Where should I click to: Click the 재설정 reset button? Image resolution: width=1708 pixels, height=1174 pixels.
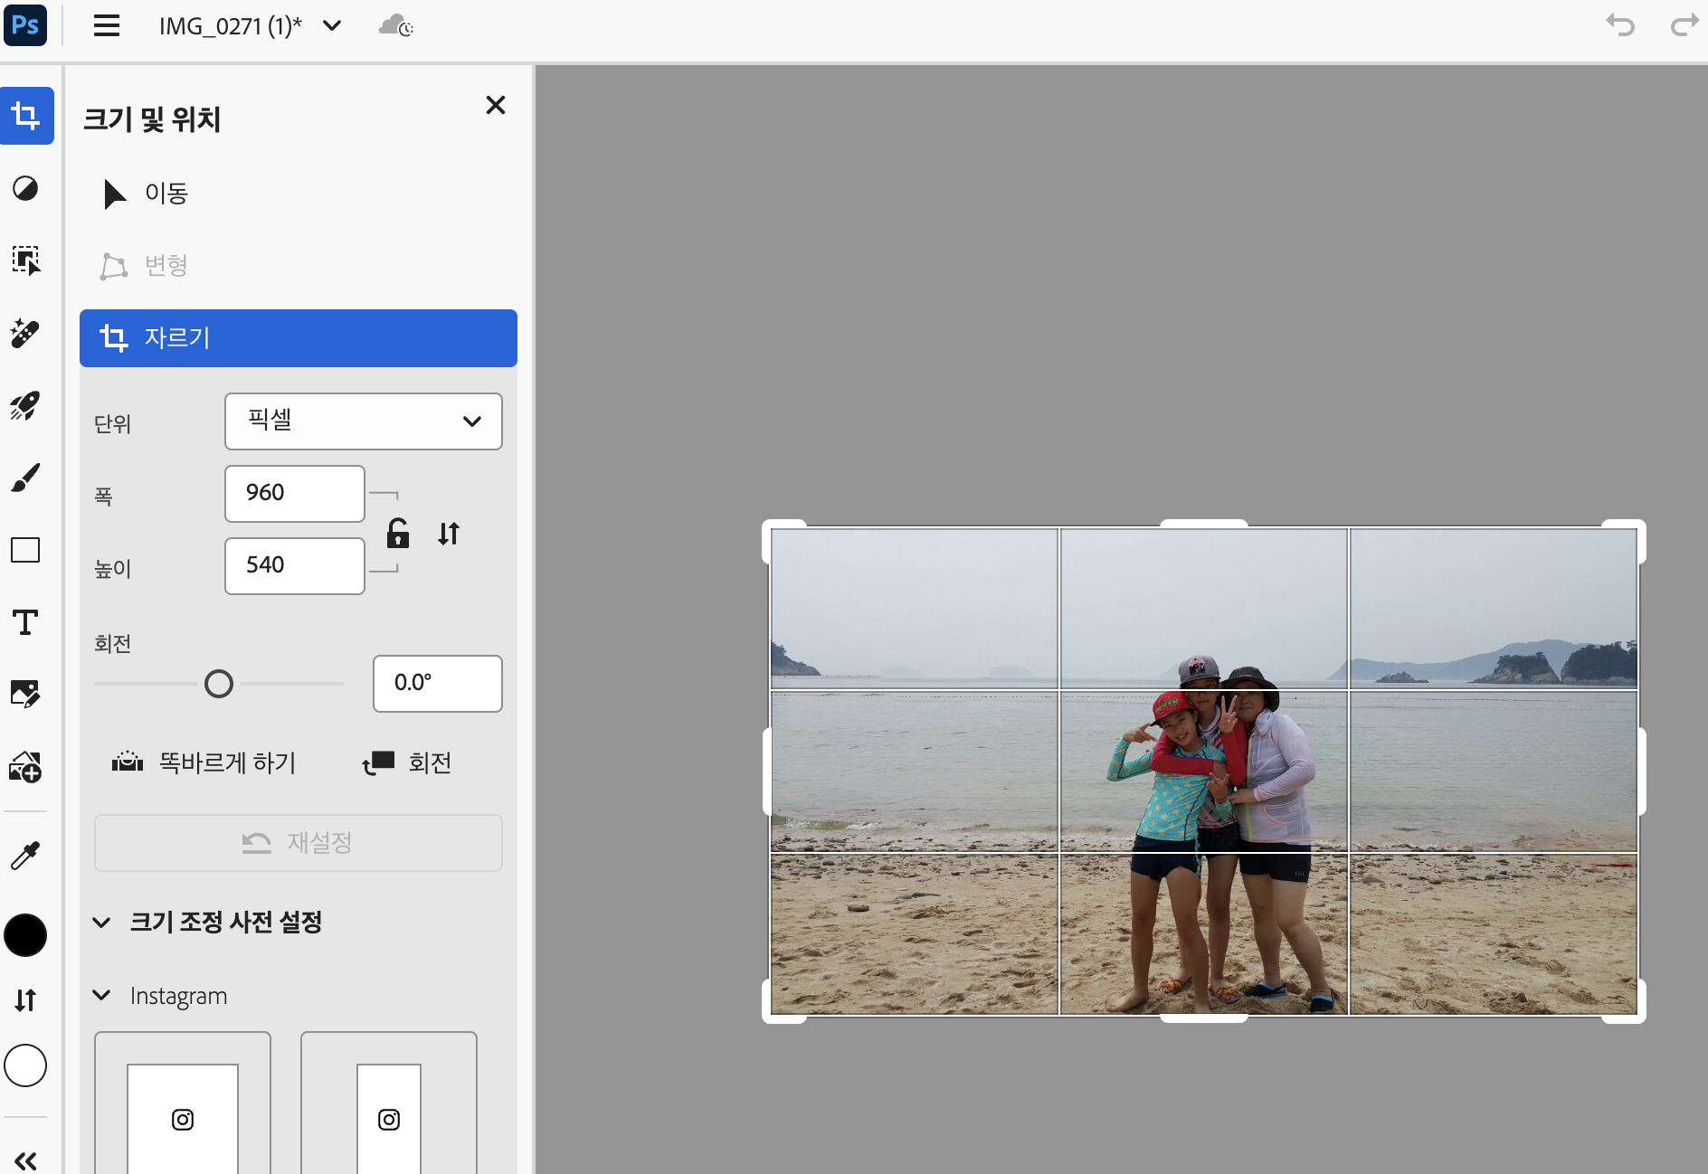click(299, 843)
